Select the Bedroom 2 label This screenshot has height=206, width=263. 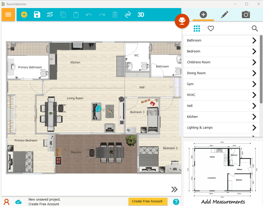(x=170, y=148)
